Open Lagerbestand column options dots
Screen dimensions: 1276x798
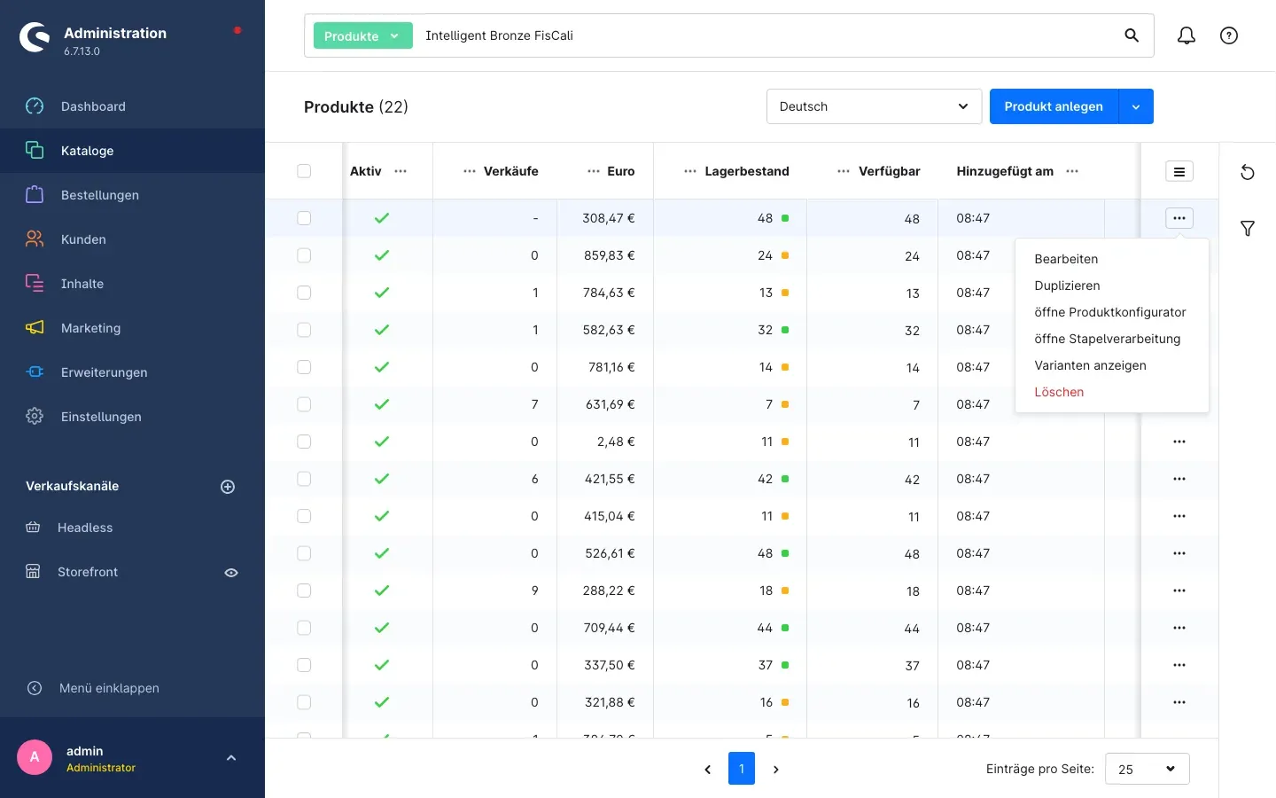point(690,171)
